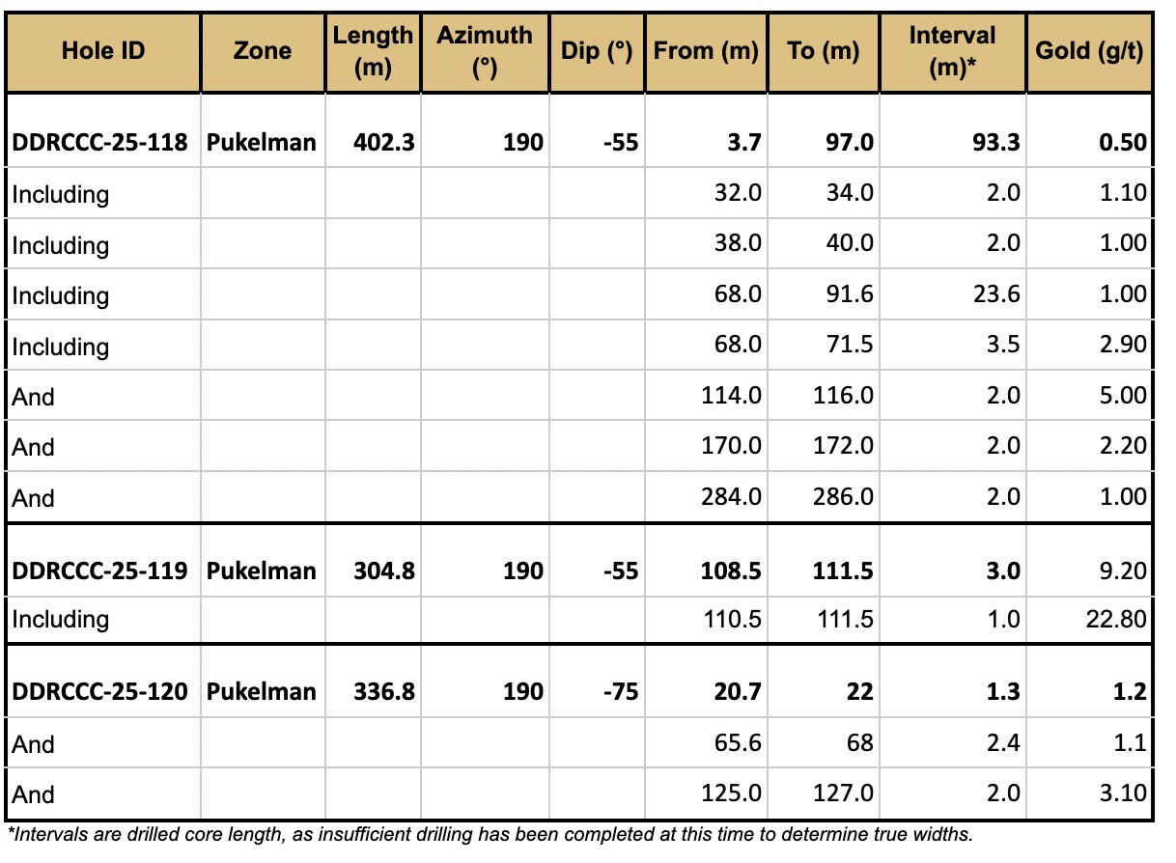Click the "Hole ID" column header

pyautogui.click(x=103, y=51)
